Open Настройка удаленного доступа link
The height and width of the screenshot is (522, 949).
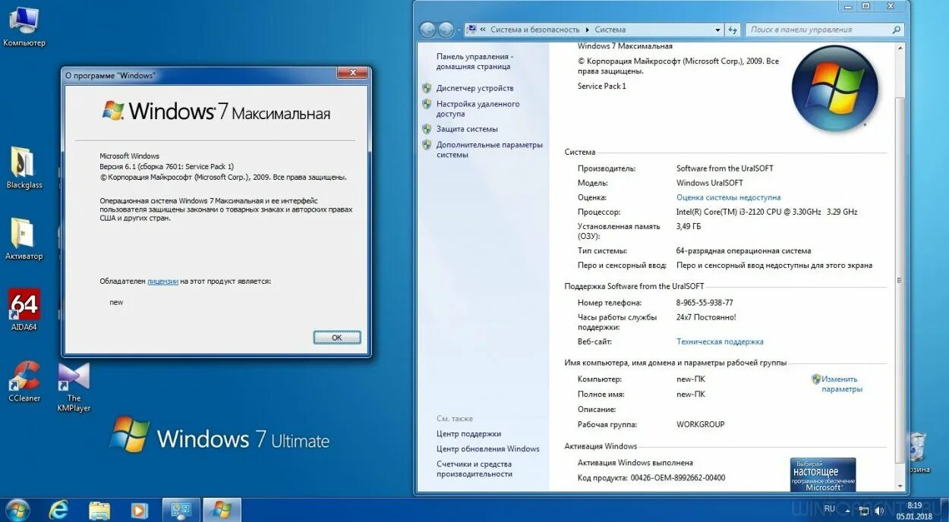[478, 108]
